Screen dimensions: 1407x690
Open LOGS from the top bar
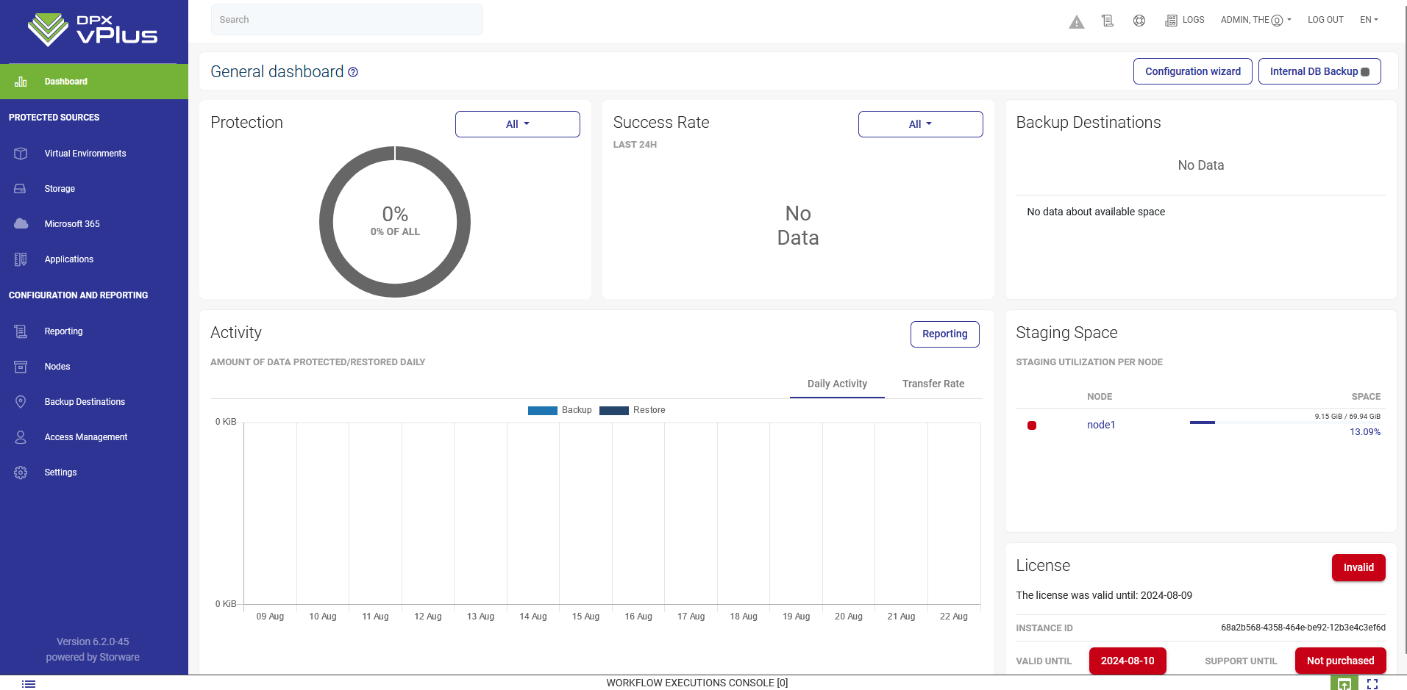point(1185,20)
